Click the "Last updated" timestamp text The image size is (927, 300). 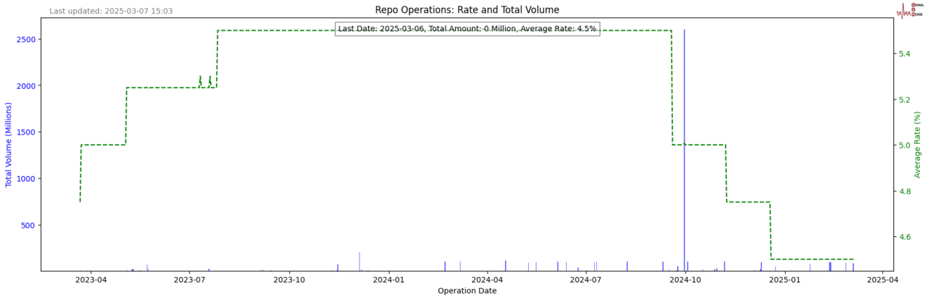pos(110,11)
